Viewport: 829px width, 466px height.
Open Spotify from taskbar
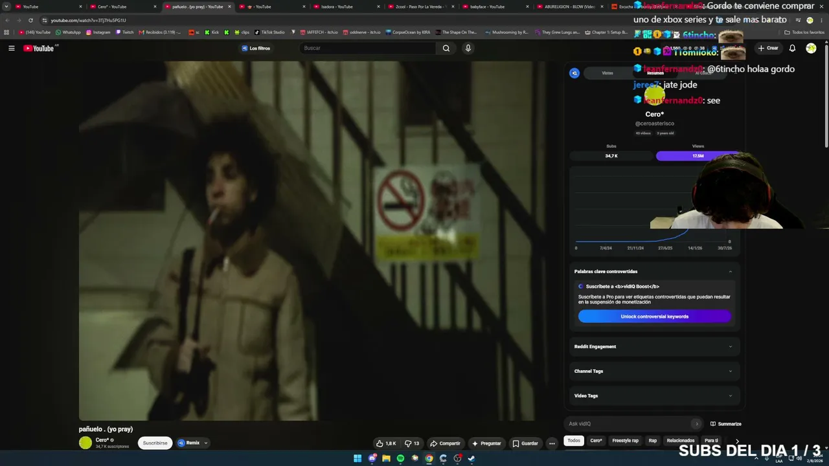pos(400,458)
